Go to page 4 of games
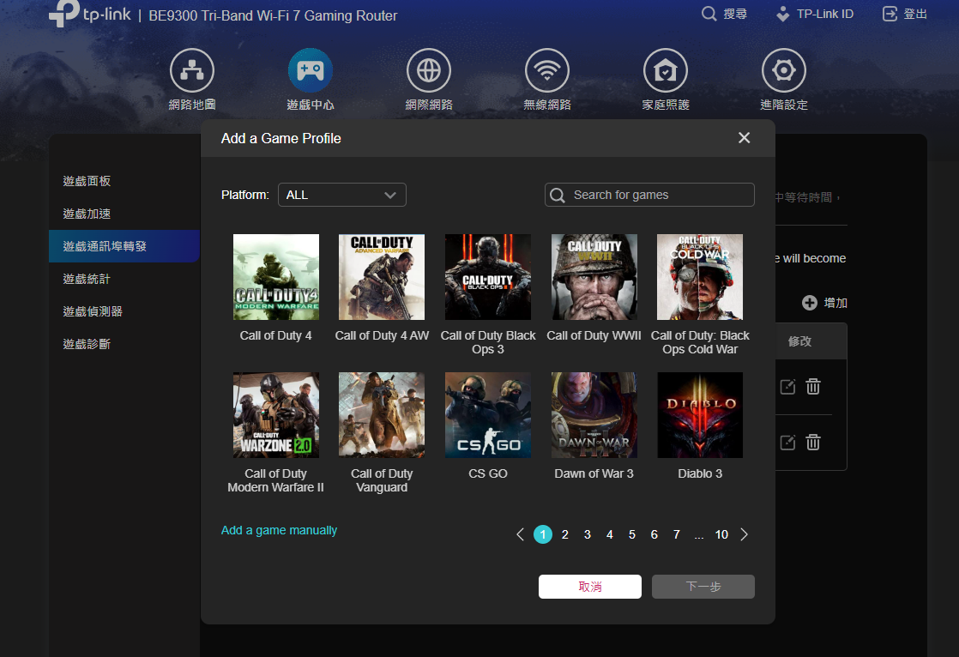The width and height of the screenshot is (959, 657). point(610,534)
